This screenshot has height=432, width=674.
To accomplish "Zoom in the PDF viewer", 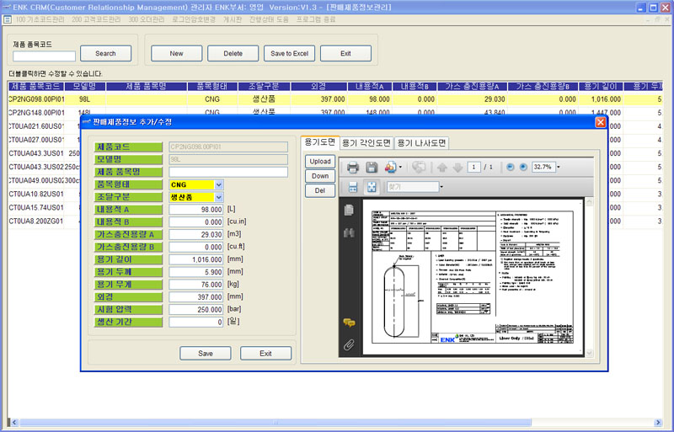I will (x=523, y=168).
